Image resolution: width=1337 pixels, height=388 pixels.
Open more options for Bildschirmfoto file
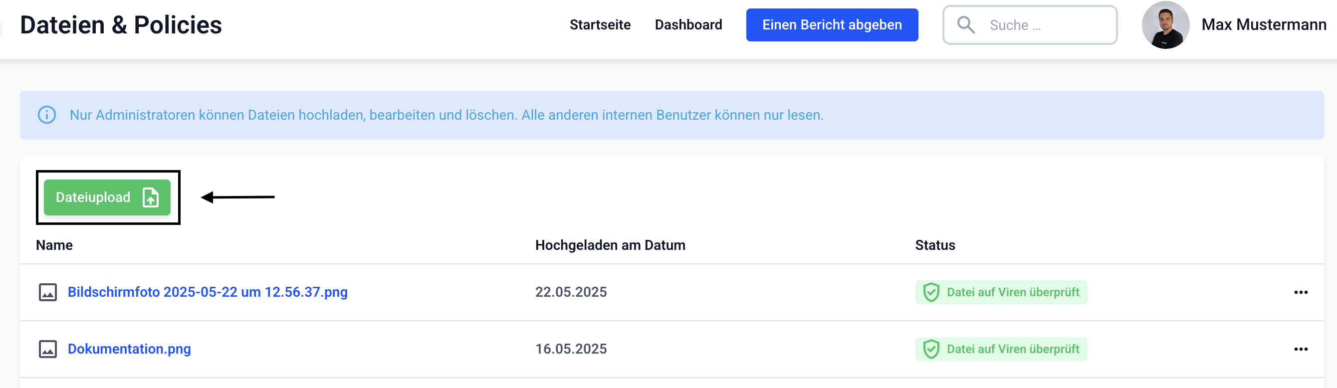1301,292
